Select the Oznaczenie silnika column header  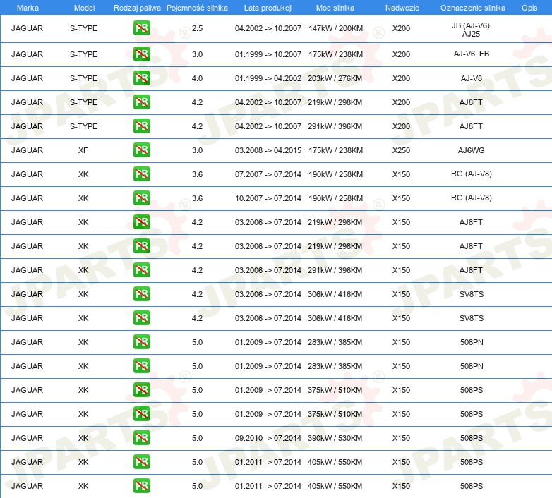[x=471, y=7]
